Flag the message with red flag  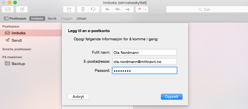click(x=140, y=9)
